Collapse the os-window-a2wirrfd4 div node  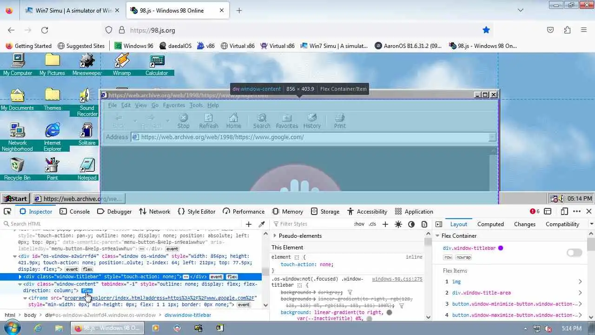coord(15,256)
